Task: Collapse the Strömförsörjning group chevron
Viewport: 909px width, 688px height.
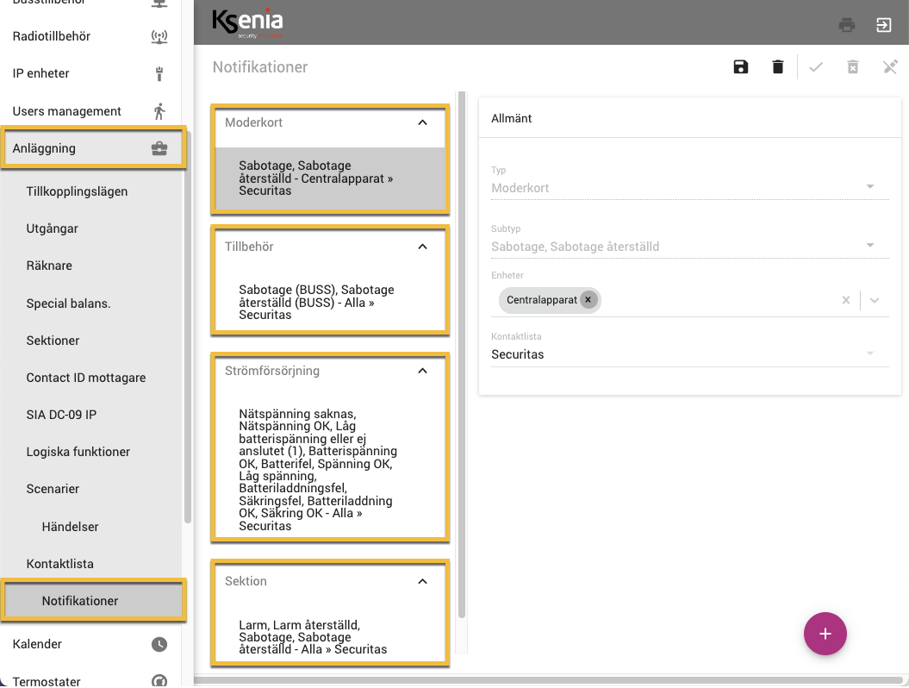Action: pos(422,371)
